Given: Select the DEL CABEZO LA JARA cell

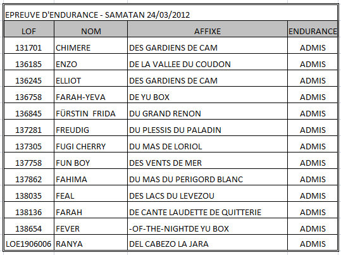Looking at the screenshot, I should tap(208, 242).
